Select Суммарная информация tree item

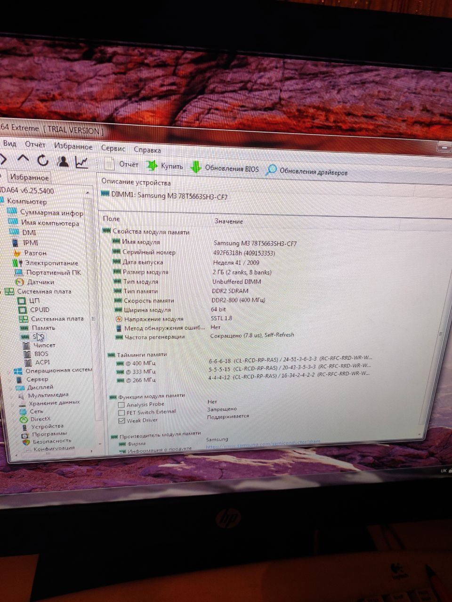(46, 212)
